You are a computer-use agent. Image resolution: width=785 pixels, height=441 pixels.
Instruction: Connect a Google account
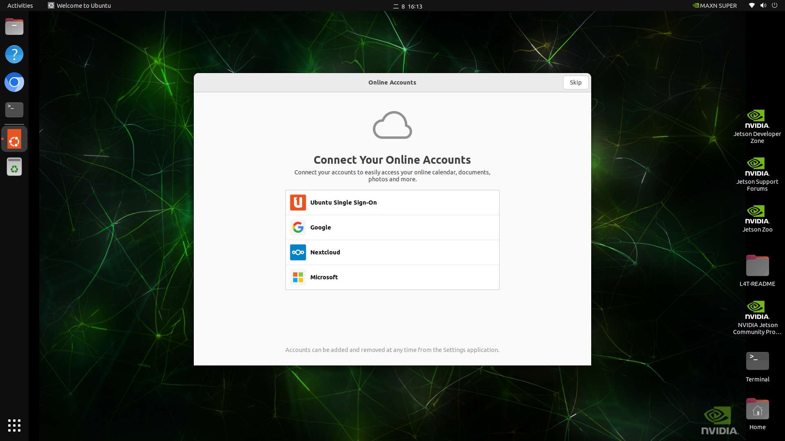[x=392, y=227]
